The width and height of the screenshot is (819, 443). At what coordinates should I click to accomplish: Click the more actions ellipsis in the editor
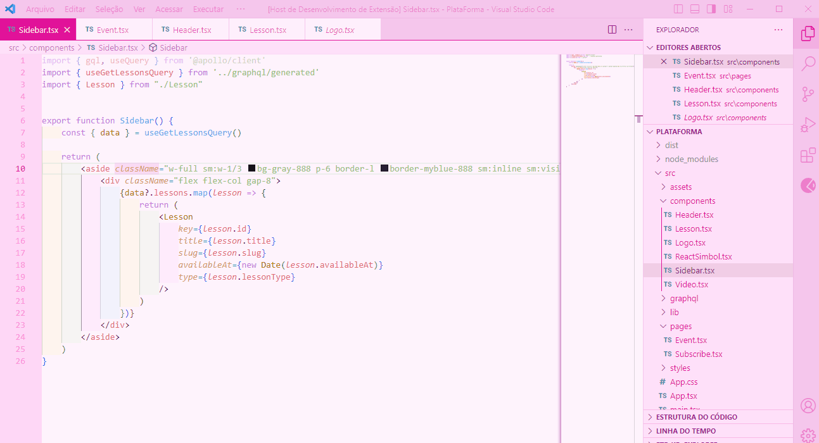629,29
